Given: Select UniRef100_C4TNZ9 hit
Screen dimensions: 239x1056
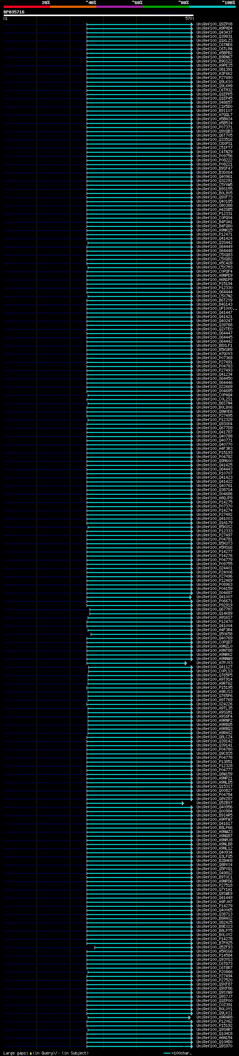Looking at the screenshot, I should (214, 152).
